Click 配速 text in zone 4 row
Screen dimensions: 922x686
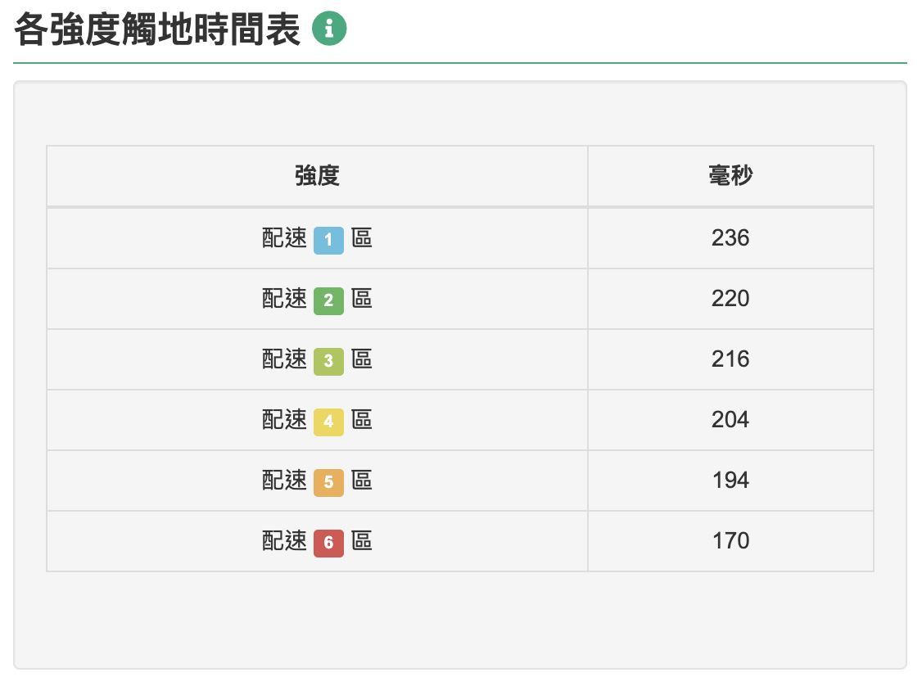coord(284,420)
